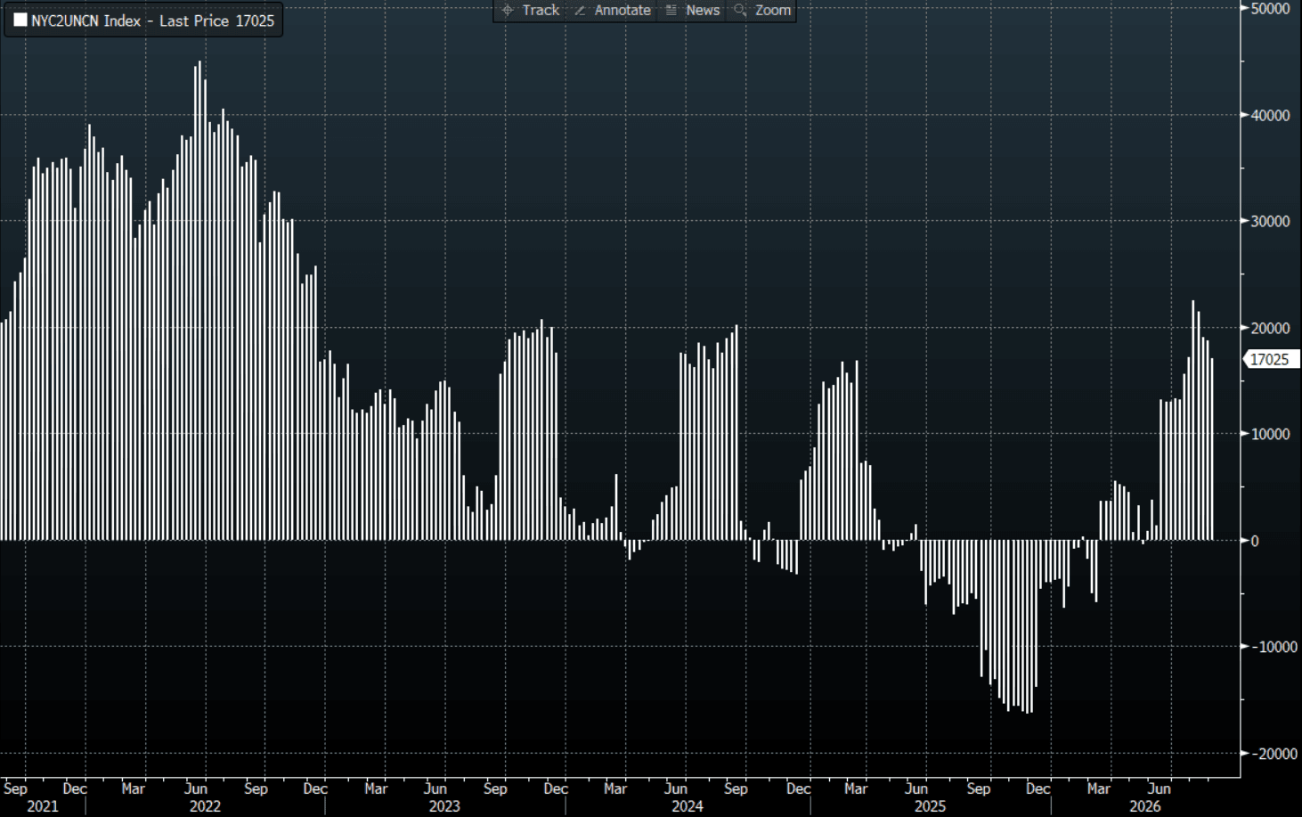Activate the Track crosshair tool
The height and width of the screenshot is (817, 1302).
531,11
